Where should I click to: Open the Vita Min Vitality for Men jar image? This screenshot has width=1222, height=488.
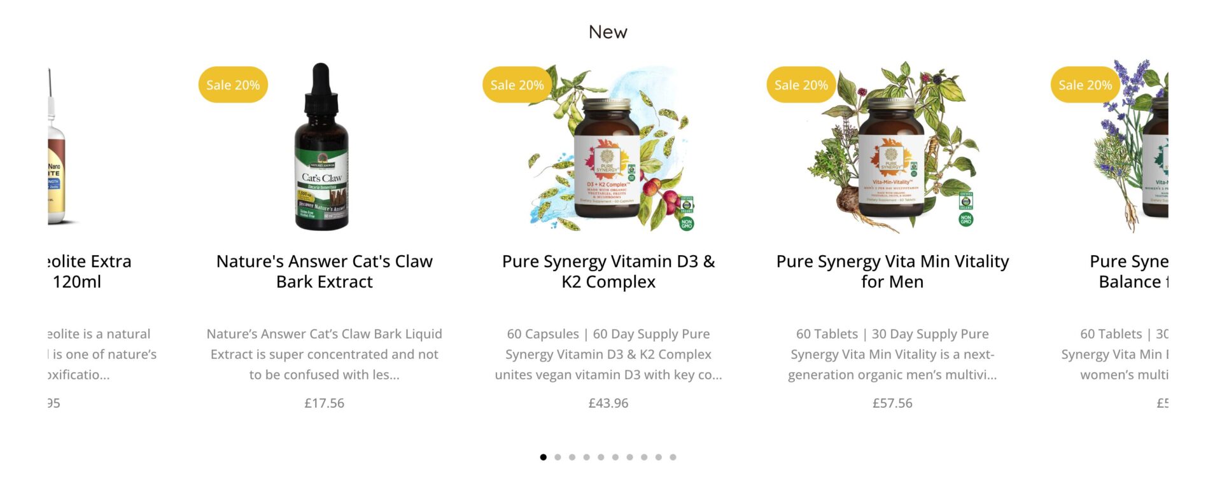click(892, 147)
